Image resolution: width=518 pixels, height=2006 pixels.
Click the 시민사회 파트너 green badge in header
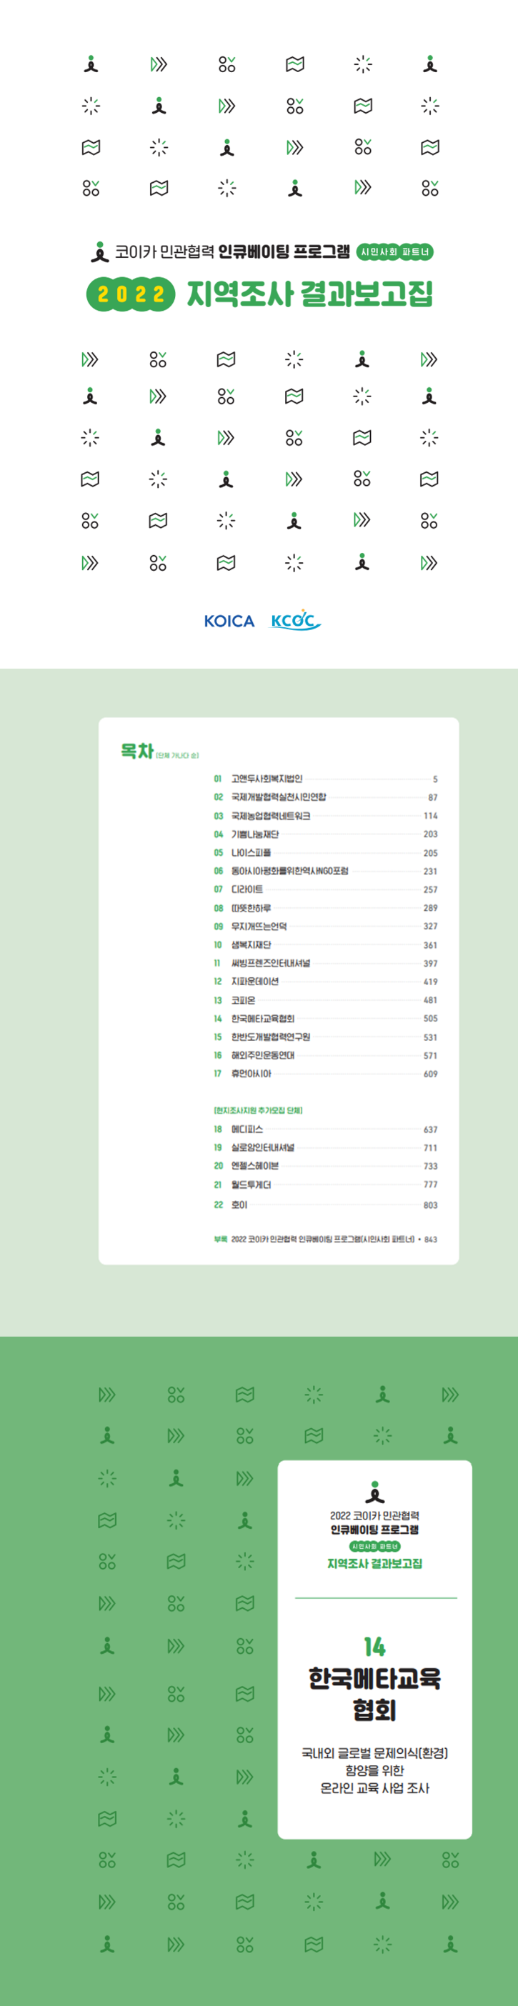pyautogui.click(x=395, y=251)
